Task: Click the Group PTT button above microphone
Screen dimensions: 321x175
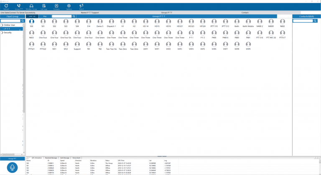Action: pyautogui.click(x=12, y=158)
